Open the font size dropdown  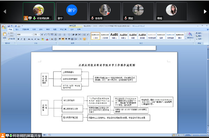click(x=39, y=35)
